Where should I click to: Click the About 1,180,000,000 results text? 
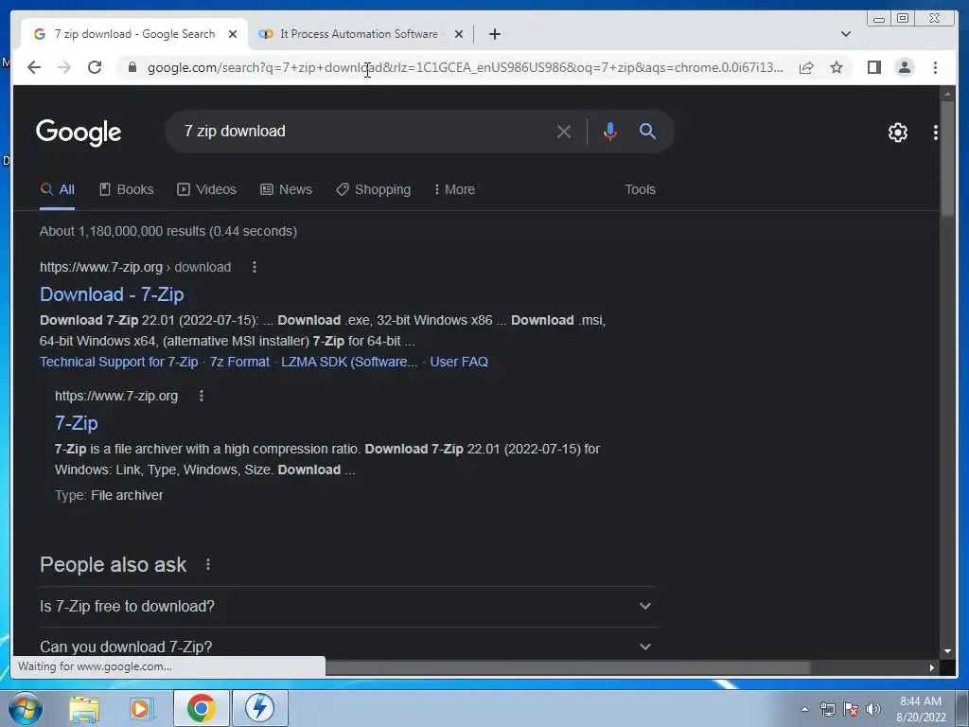point(168,231)
